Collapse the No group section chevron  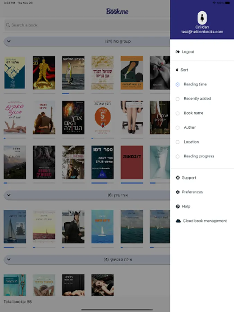[x=9, y=41]
